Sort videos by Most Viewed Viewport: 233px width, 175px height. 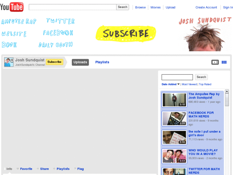(x=189, y=84)
